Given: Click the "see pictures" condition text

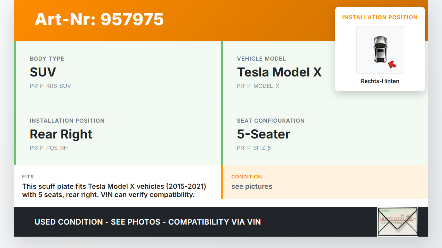Looking at the screenshot, I should [252, 186].
